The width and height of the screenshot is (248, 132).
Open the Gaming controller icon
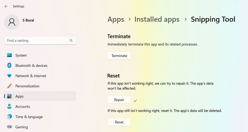tap(9, 127)
